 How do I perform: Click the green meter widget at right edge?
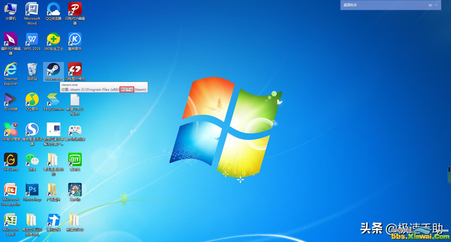[449, 175]
